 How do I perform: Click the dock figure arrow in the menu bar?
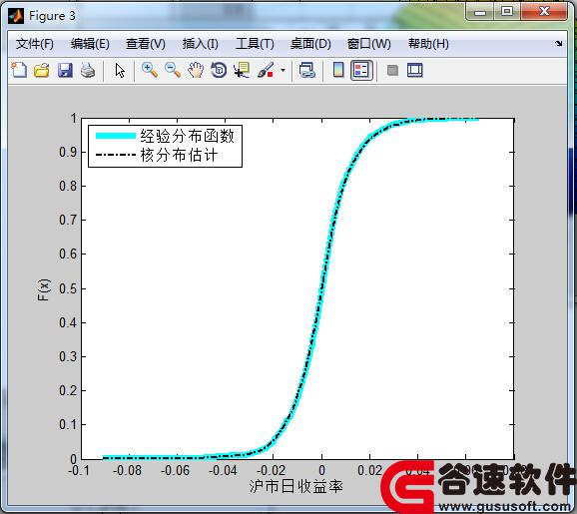[559, 44]
